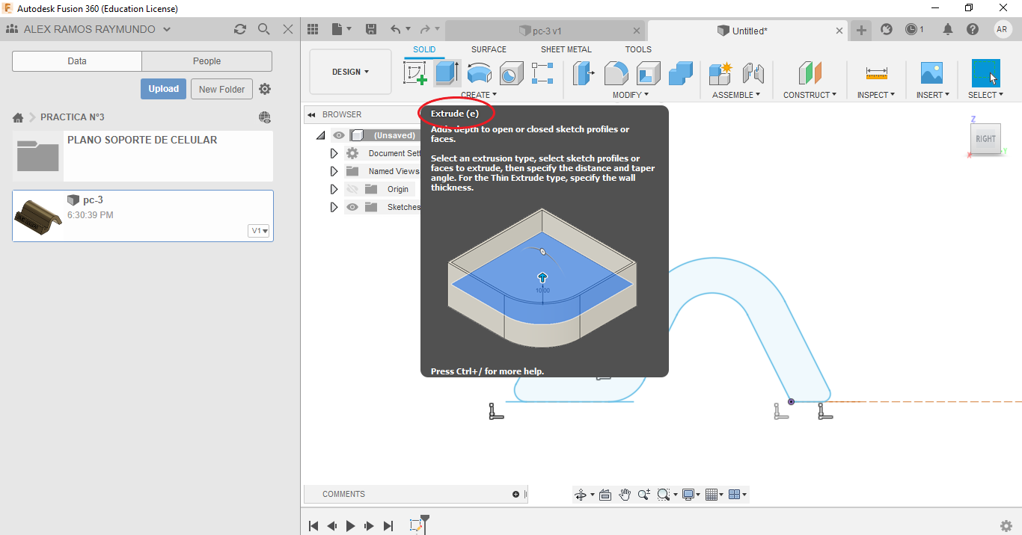Click the Insert image icon
Screen dimensions: 1022x535
[x=931, y=73]
